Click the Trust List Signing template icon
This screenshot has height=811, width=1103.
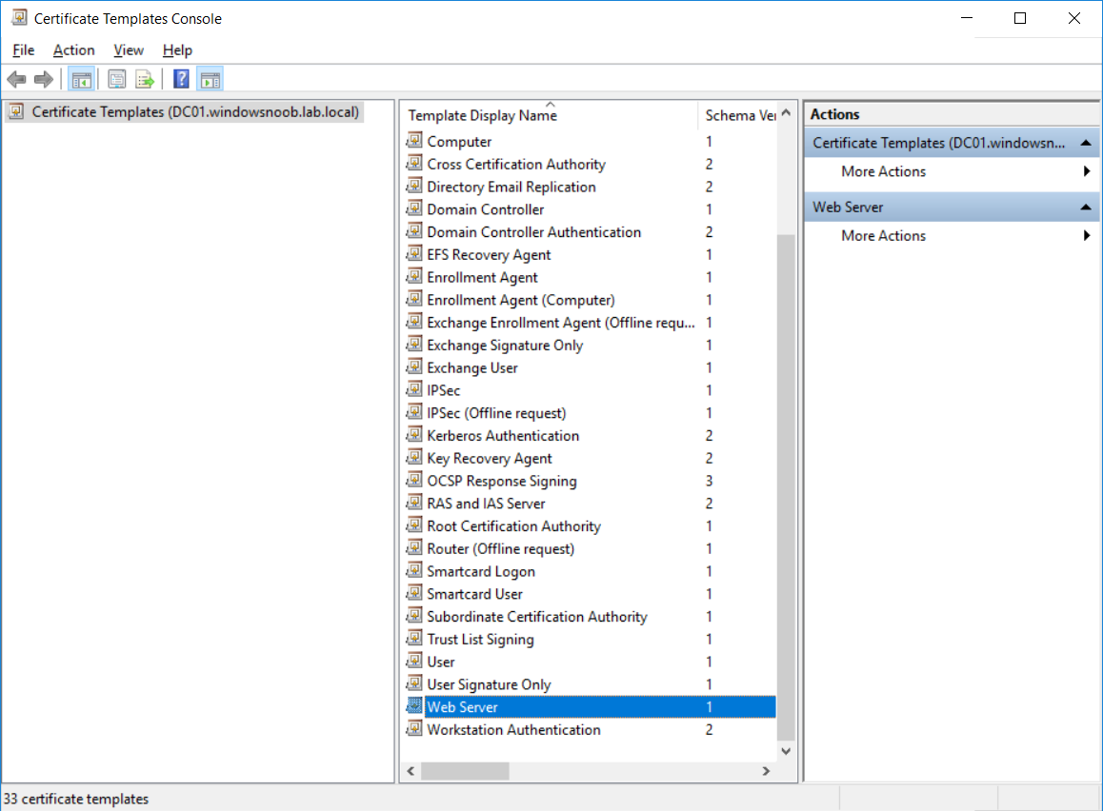414,638
